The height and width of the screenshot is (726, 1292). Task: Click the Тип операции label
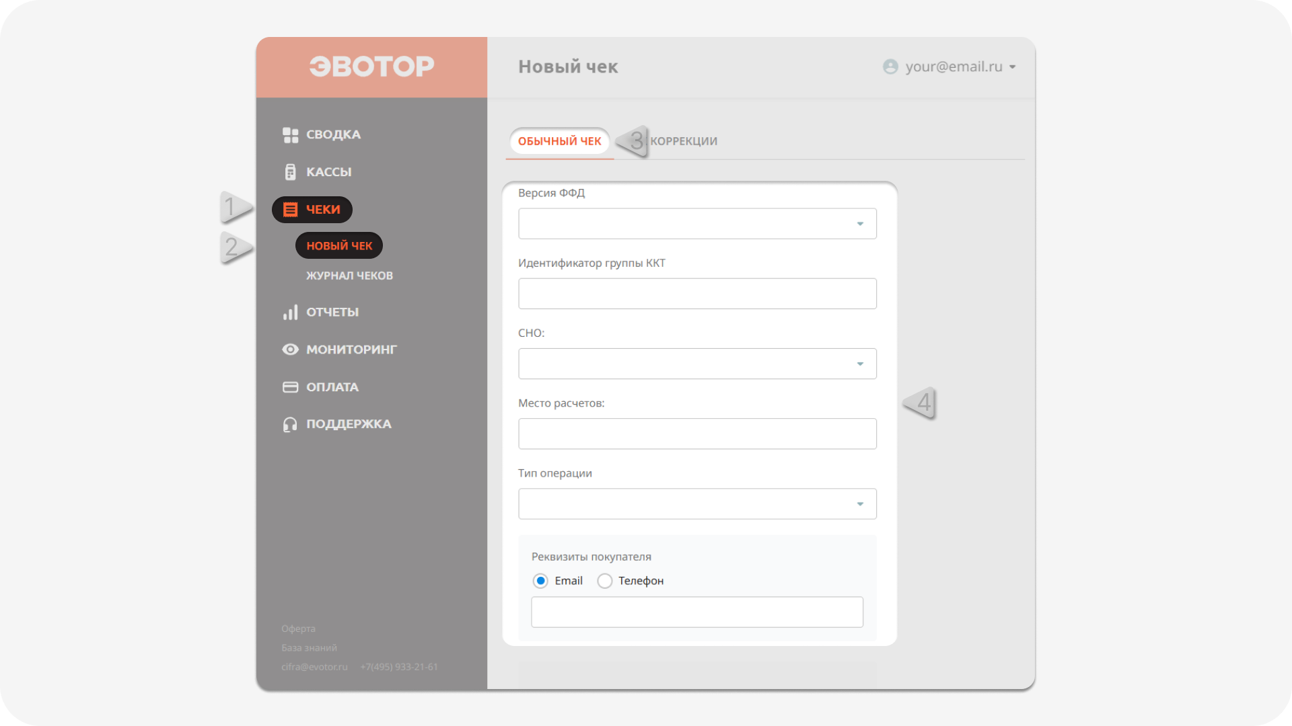[555, 473]
